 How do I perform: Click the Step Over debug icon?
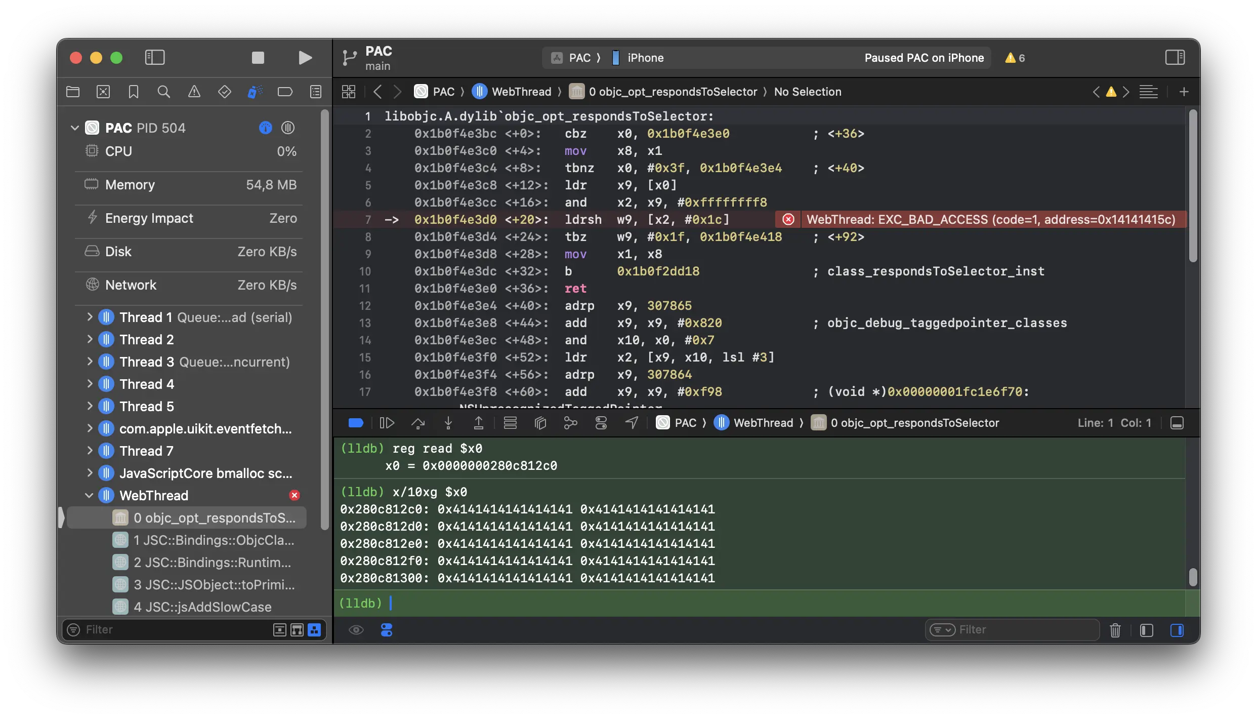pyautogui.click(x=418, y=423)
